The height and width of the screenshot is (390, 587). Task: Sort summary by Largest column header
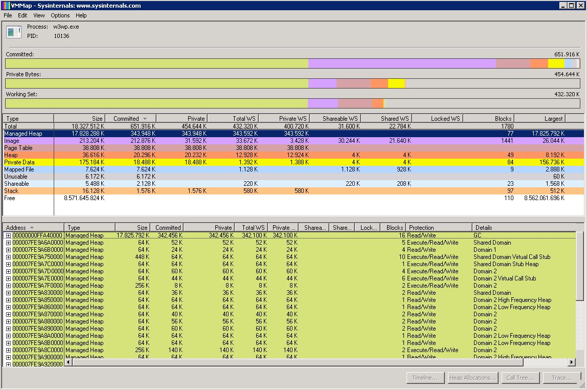[539, 118]
